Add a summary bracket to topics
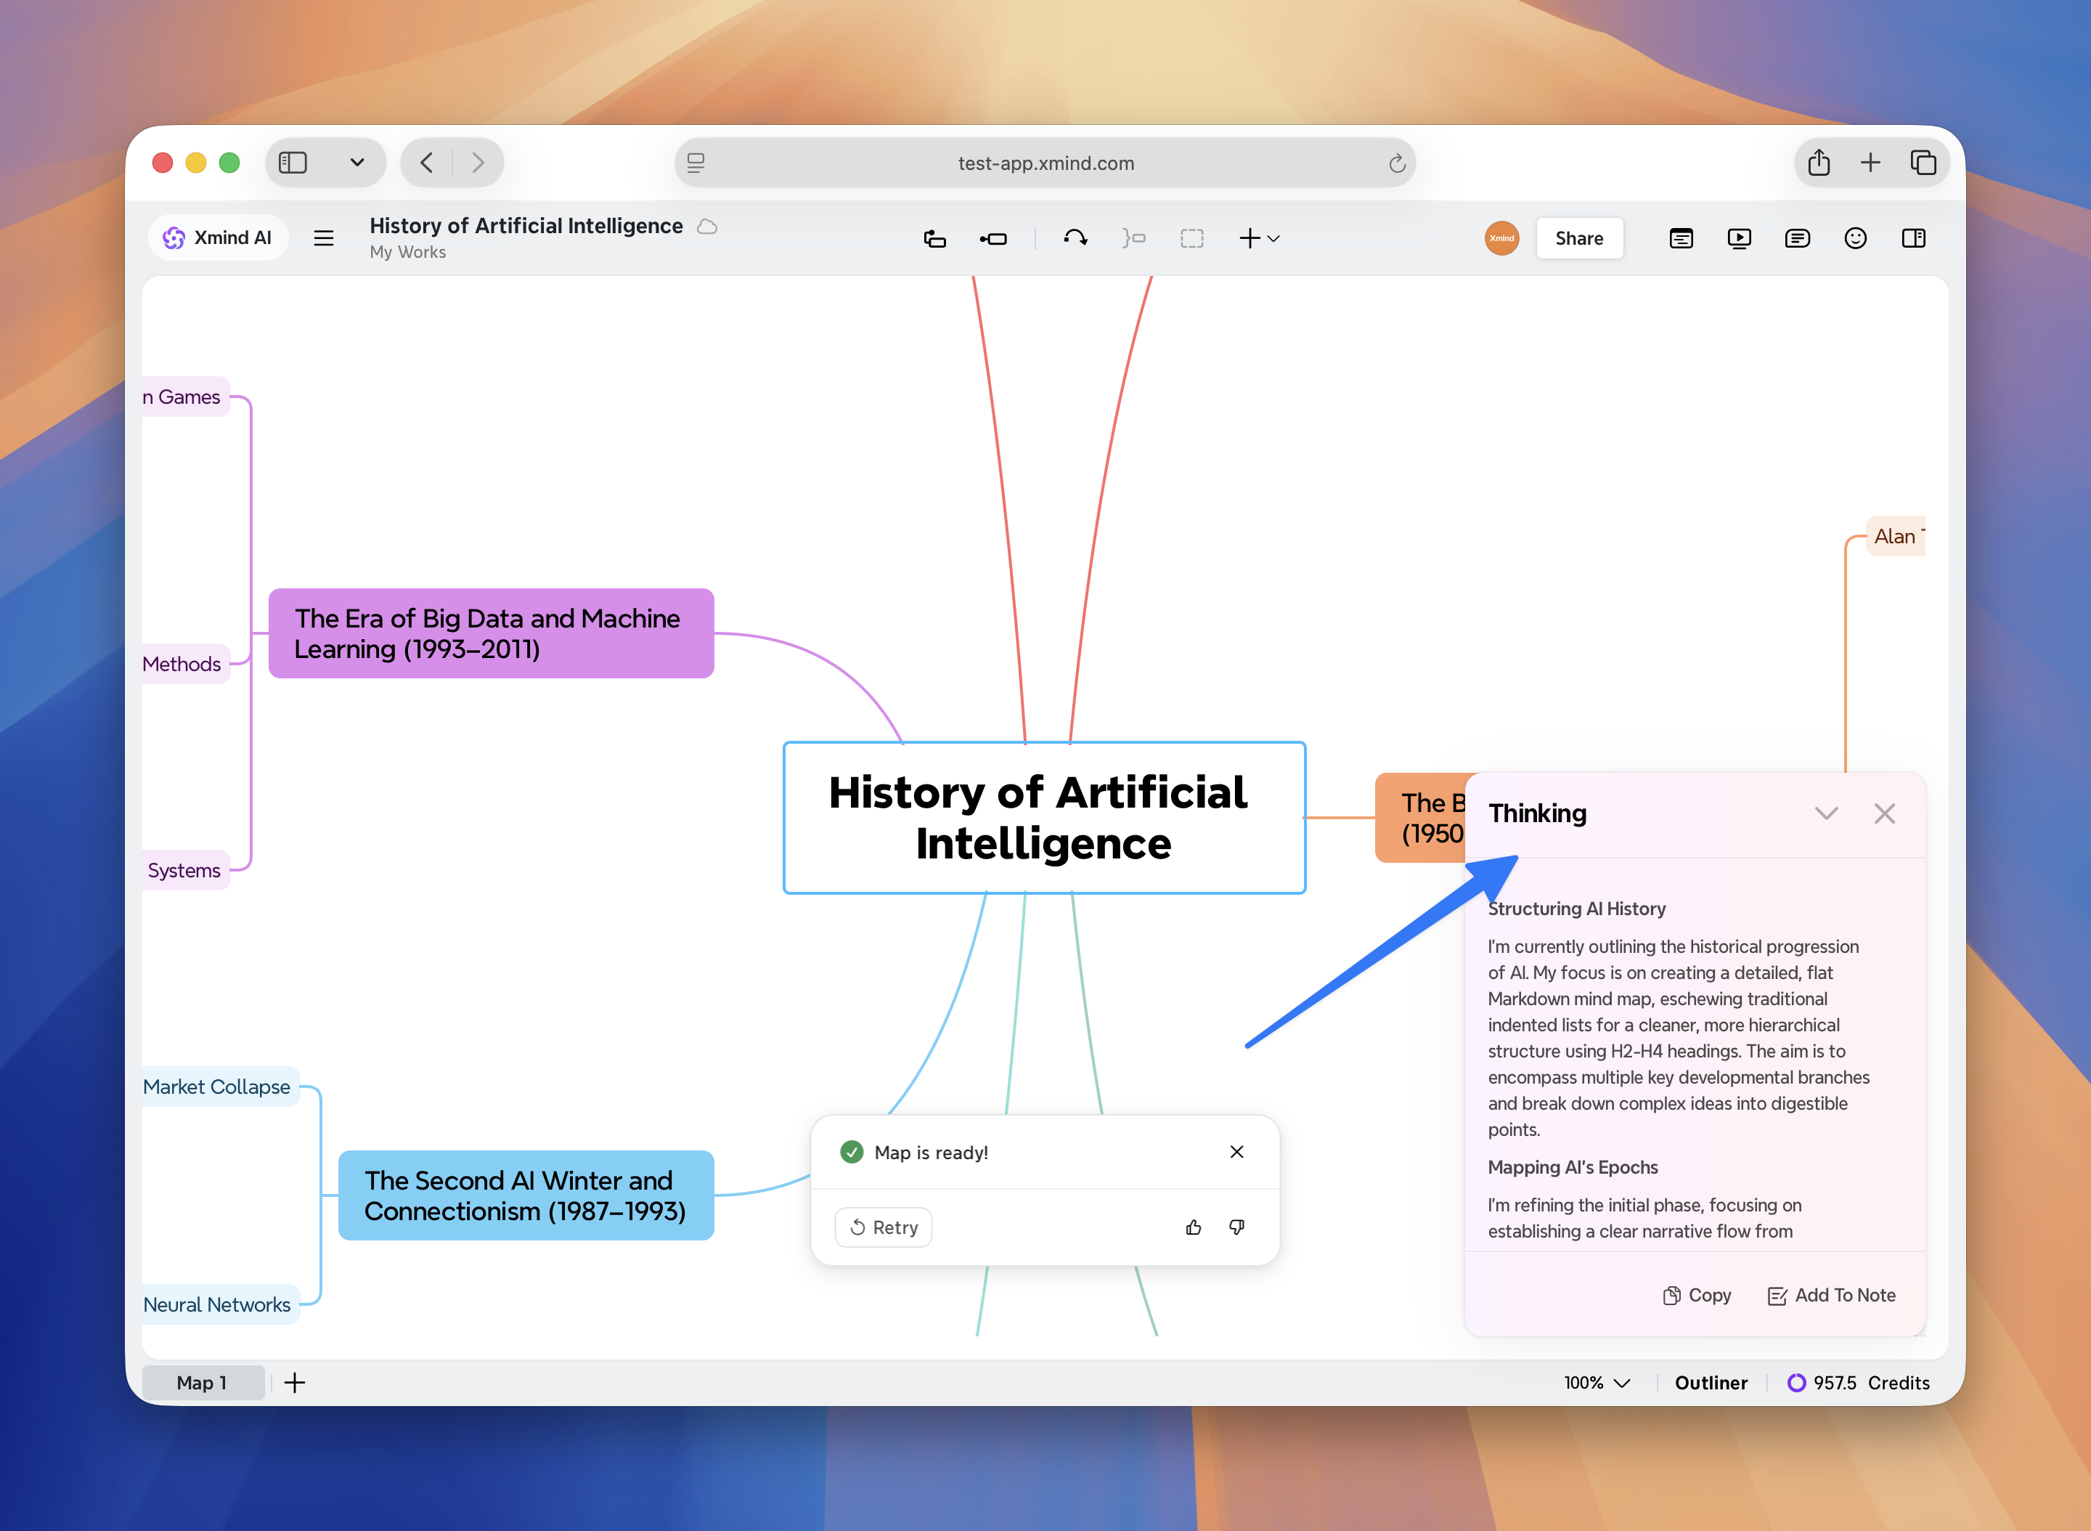2091x1531 pixels. coord(1134,238)
